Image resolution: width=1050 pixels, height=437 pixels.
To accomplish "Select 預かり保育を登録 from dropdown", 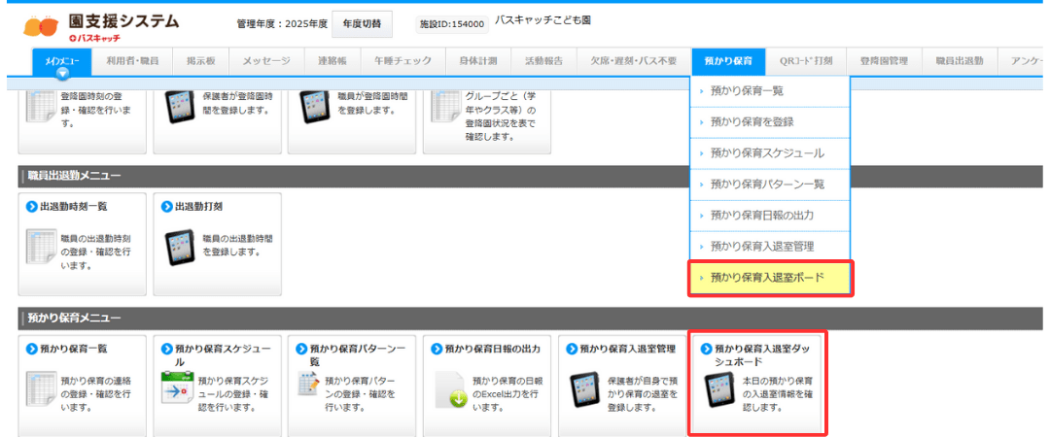I will 752,122.
